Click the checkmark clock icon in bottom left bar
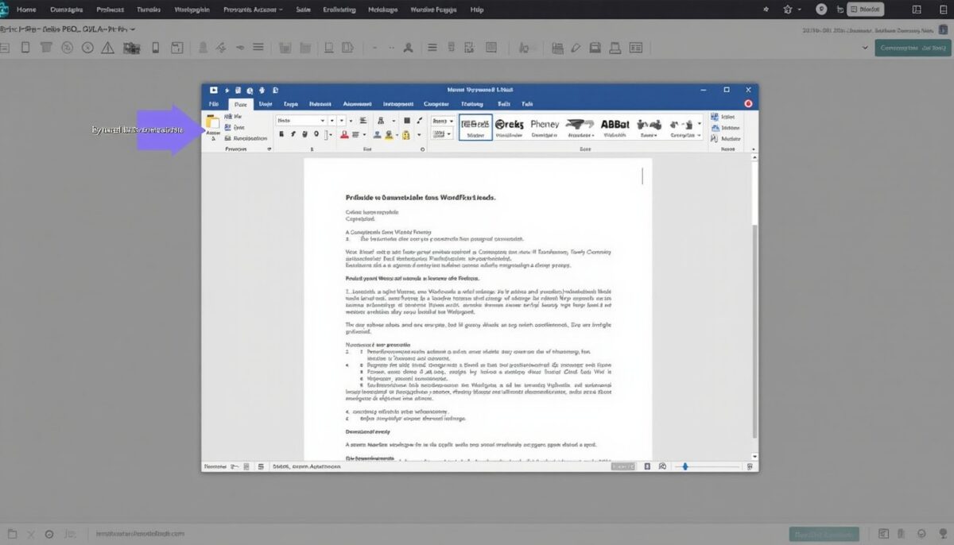The image size is (954, 545). point(49,534)
